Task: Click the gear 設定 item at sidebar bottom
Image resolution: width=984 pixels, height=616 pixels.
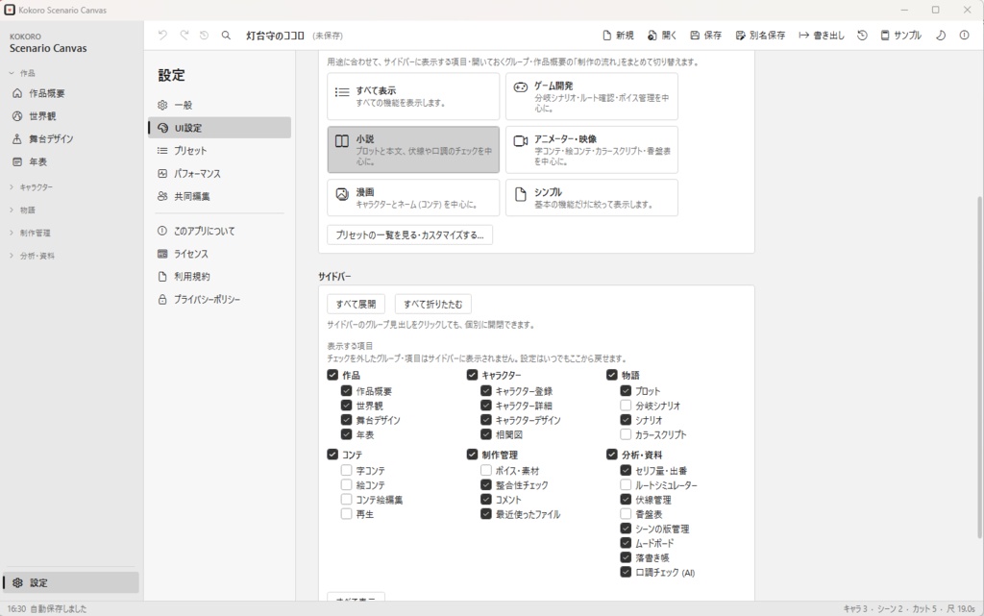Action: pyautogui.click(x=71, y=582)
